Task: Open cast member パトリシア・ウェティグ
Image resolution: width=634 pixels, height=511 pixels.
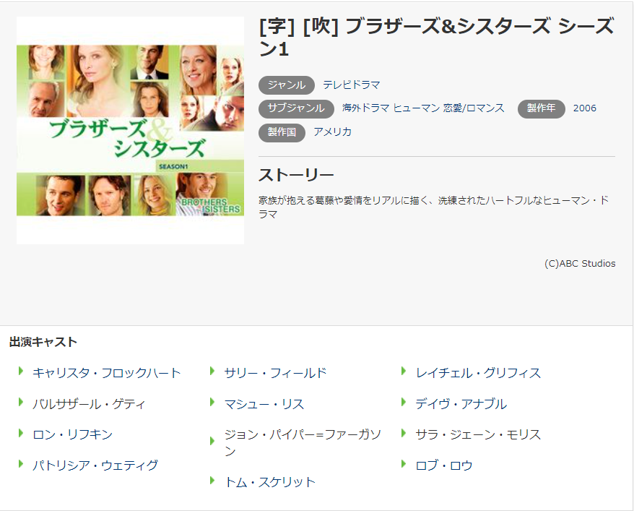Action: click(x=95, y=465)
